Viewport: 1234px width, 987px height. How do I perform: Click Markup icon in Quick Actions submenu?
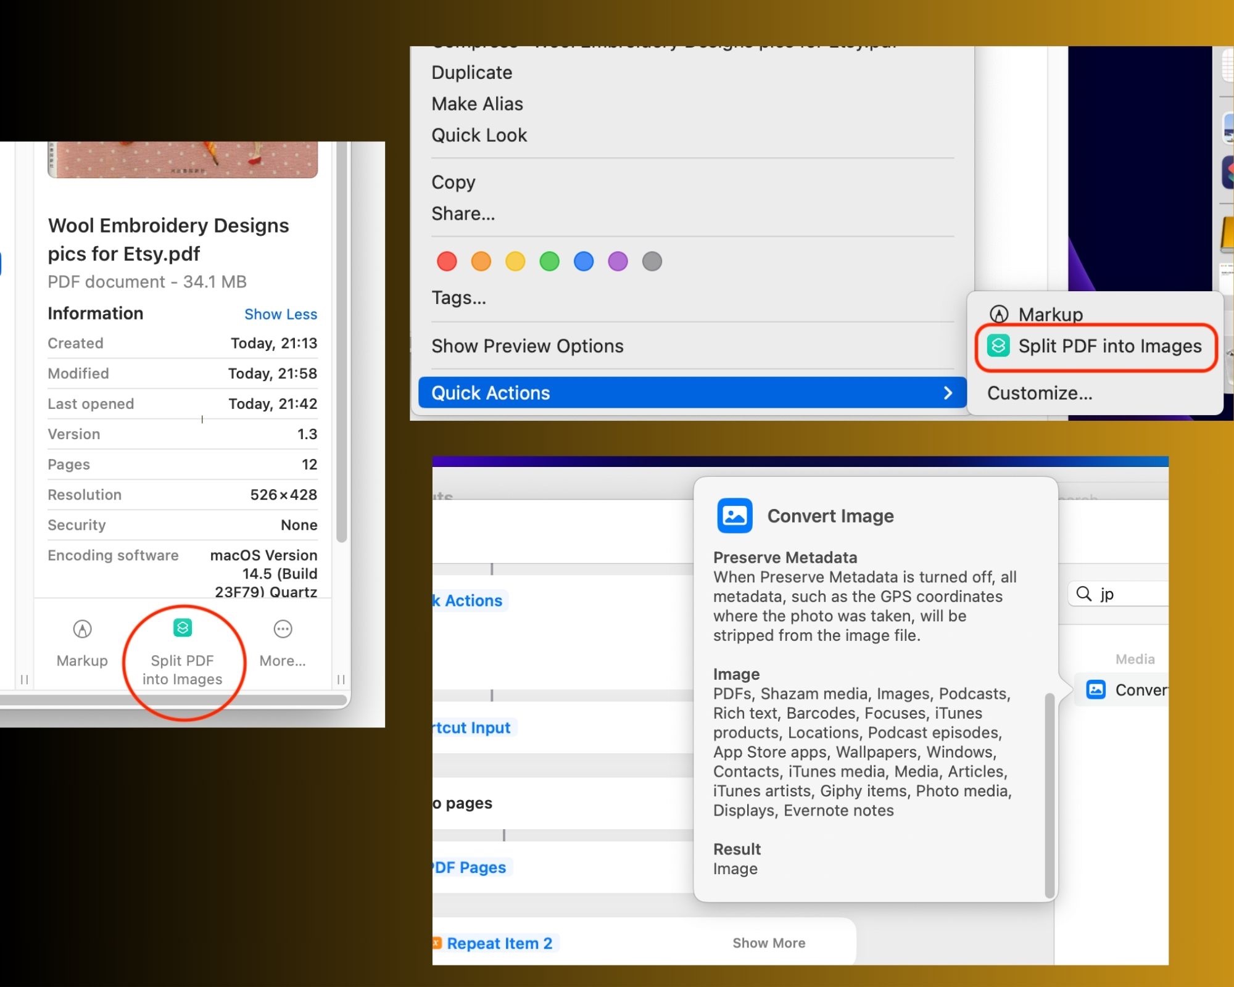pos(999,315)
